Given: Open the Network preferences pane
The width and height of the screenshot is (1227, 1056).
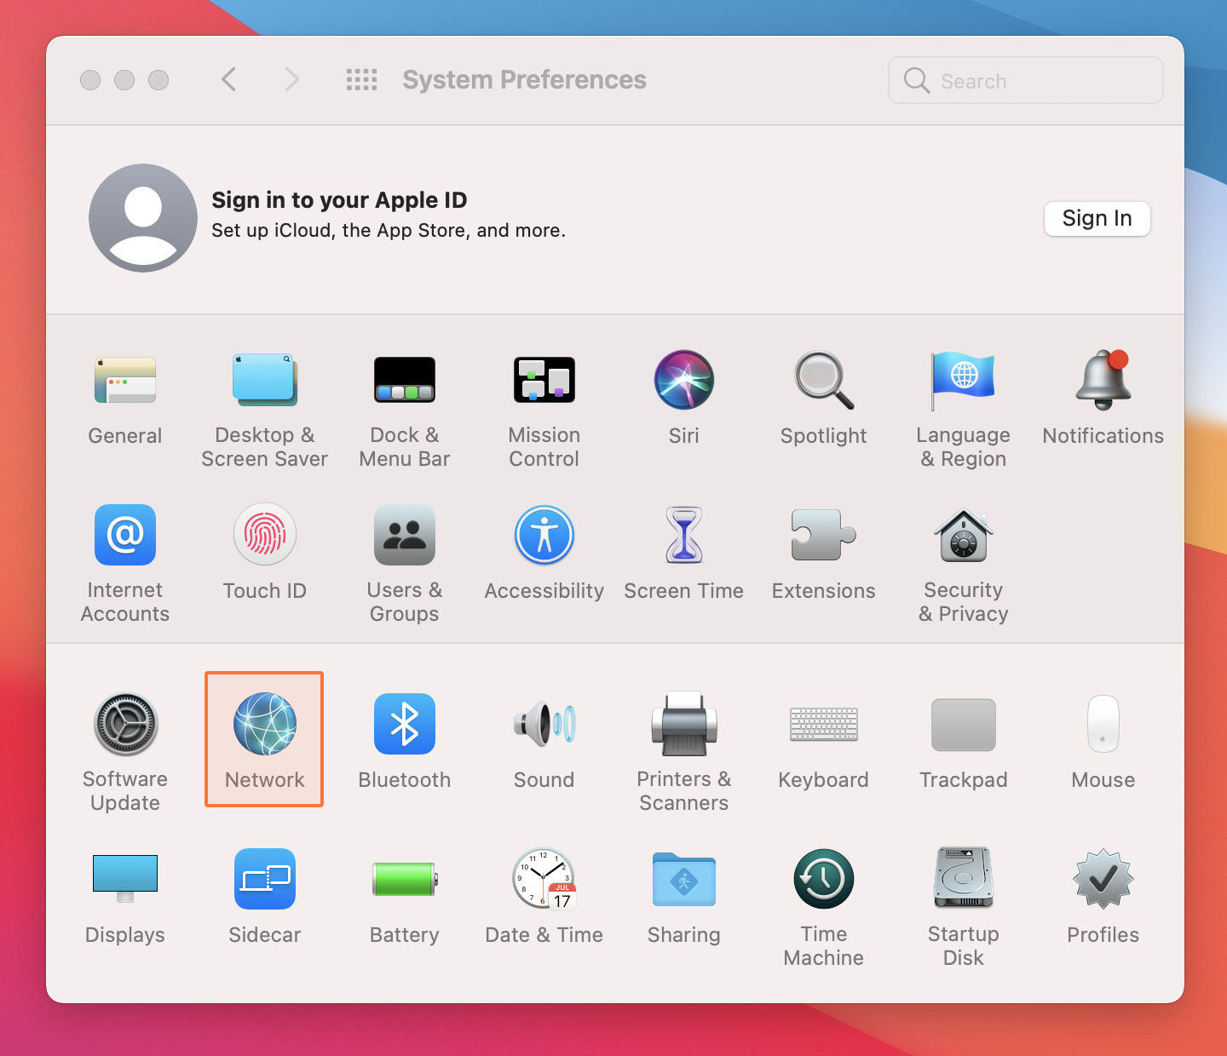Looking at the screenshot, I should pyautogui.click(x=264, y=739).
